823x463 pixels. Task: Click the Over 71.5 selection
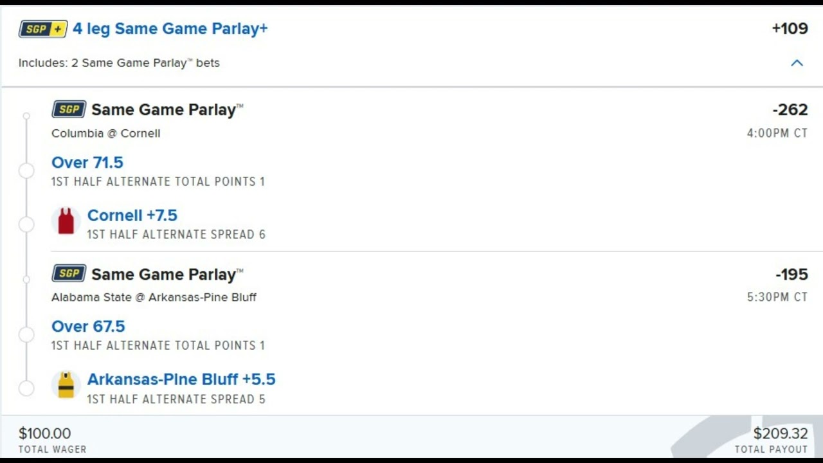coord(87,163)
